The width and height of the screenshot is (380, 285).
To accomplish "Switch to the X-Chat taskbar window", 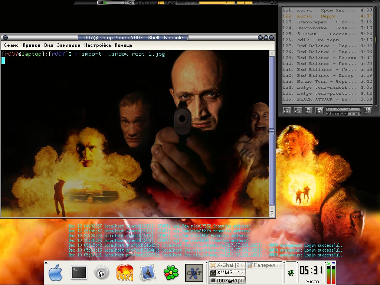I will point(227,265).
